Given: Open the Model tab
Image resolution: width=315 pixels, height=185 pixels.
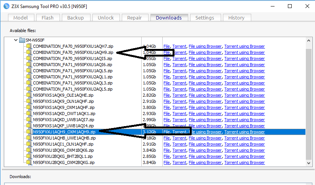Looking at the screenshot, I should (21, 18).
